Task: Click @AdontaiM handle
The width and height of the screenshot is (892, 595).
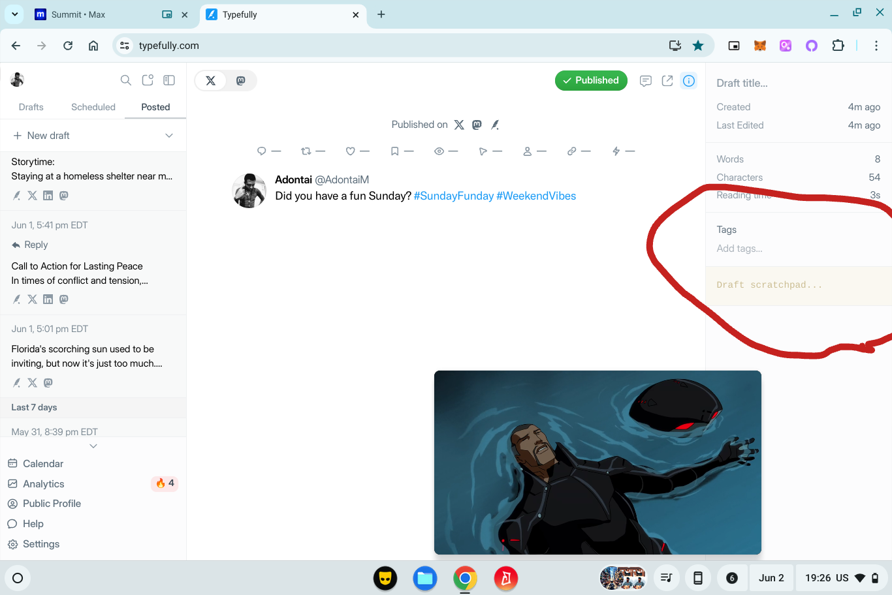Action: [342, 179]
